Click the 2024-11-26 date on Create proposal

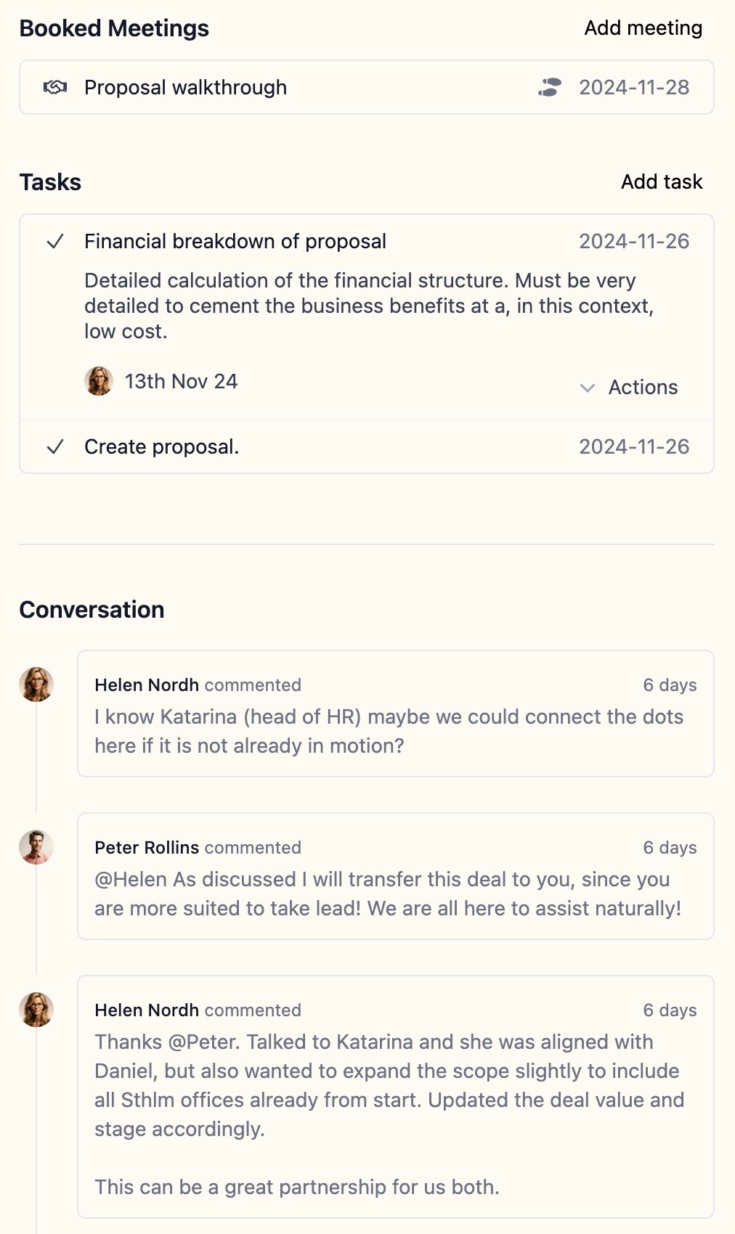[x=633, y=447]
